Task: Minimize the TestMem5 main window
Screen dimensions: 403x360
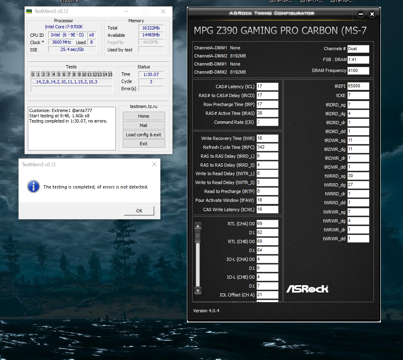Action: pos(126,11)
